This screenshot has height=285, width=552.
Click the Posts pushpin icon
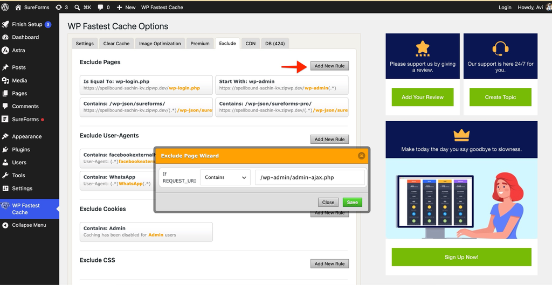pos(5,67)
